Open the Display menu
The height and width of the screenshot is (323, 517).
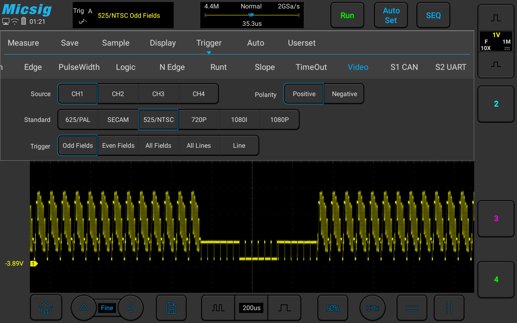163,43
